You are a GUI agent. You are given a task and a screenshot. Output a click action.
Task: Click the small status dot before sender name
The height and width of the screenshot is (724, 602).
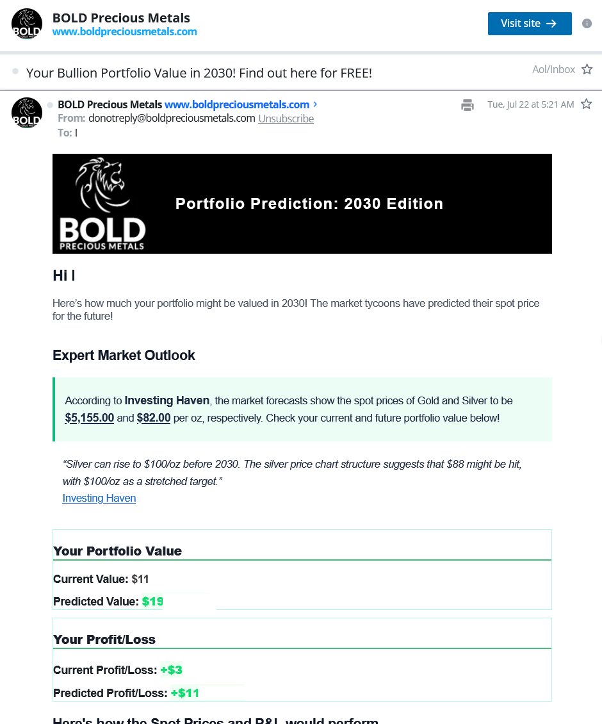(x=50, y=105)
